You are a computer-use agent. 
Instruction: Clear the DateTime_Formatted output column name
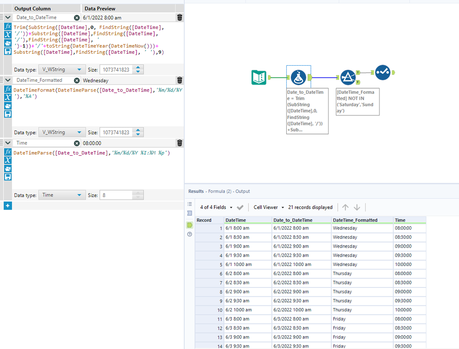[77, 80]
